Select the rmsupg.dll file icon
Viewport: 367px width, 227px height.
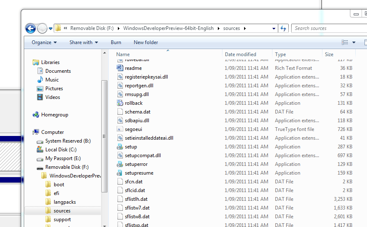[x=120, y=94]
